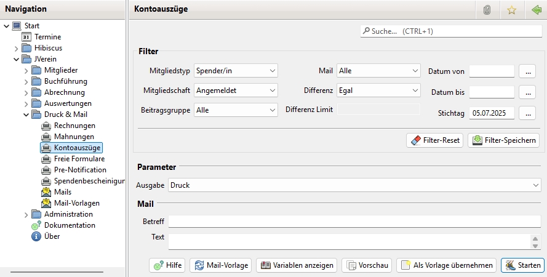Open Termine calendar entry
This screenshot has width=547, height=277.
click(x=47, y=37)
